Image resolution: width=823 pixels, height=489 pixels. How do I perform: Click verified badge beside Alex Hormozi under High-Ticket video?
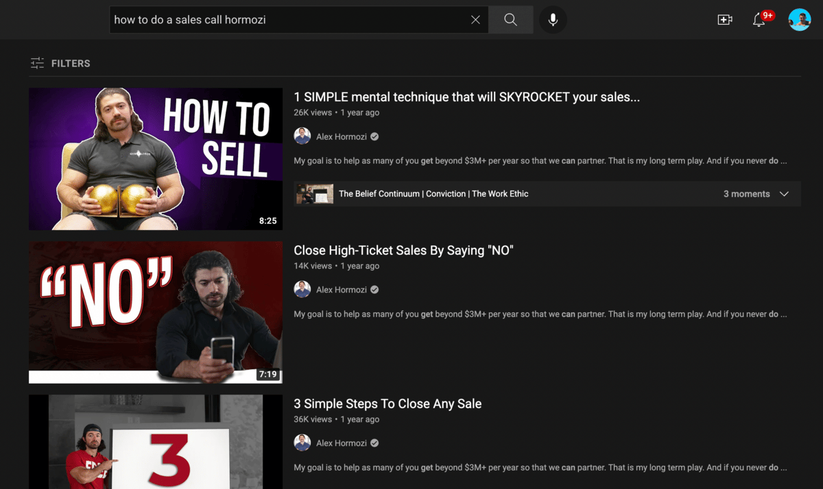pos(374,290)
